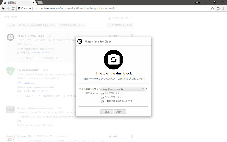Click the 拡張機能 page heading
This screenshot has height=142, width=227.
click(x=10, y=17)
